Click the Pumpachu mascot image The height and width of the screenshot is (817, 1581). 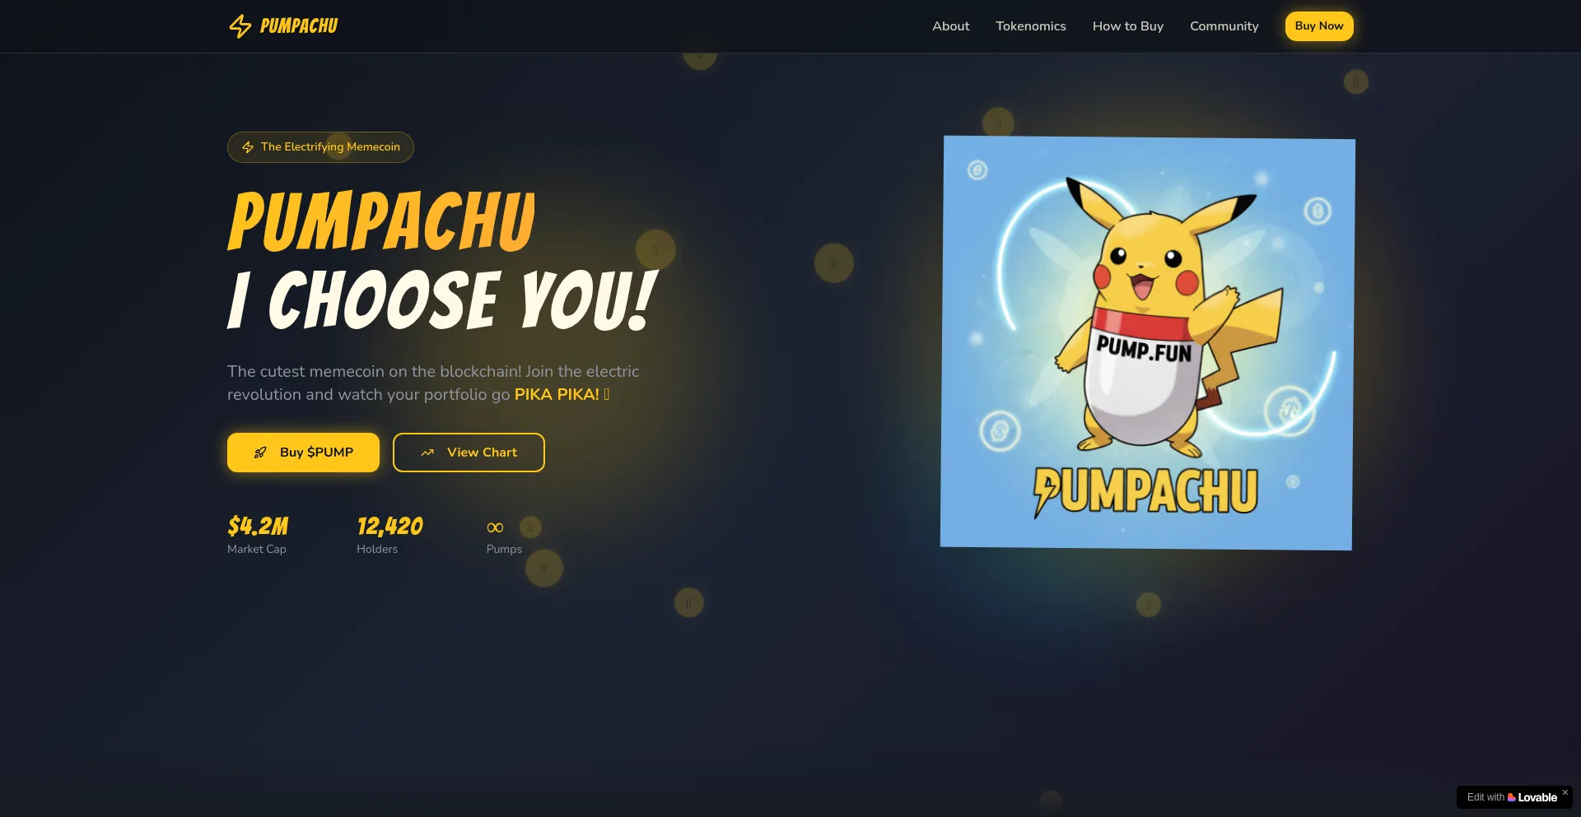click(x=1147, y=342)
